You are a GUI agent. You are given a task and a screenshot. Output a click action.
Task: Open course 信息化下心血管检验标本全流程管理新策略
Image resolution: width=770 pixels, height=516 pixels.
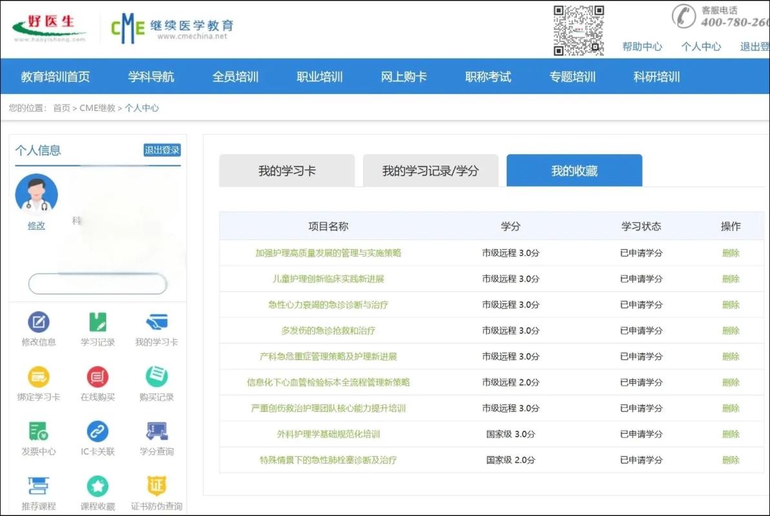click(328, 382)
